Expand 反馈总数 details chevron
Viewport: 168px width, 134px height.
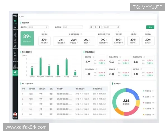48,43
